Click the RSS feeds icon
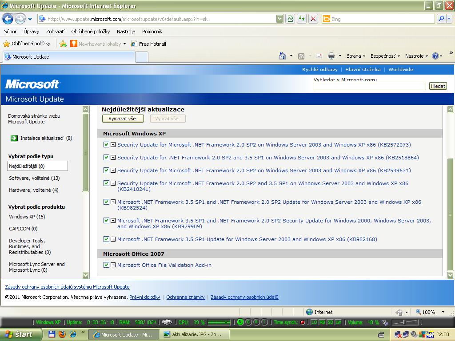The image size is (455, 341). tap(301, 56)
